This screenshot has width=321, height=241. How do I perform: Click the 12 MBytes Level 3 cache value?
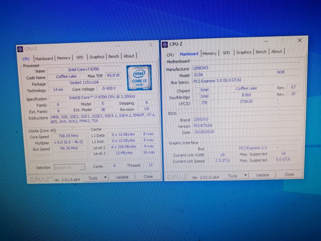point(124,153)
